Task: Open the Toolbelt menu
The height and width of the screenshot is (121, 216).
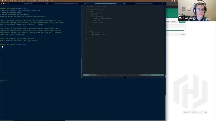Action: pyautogui.click(x=41, y=1)
